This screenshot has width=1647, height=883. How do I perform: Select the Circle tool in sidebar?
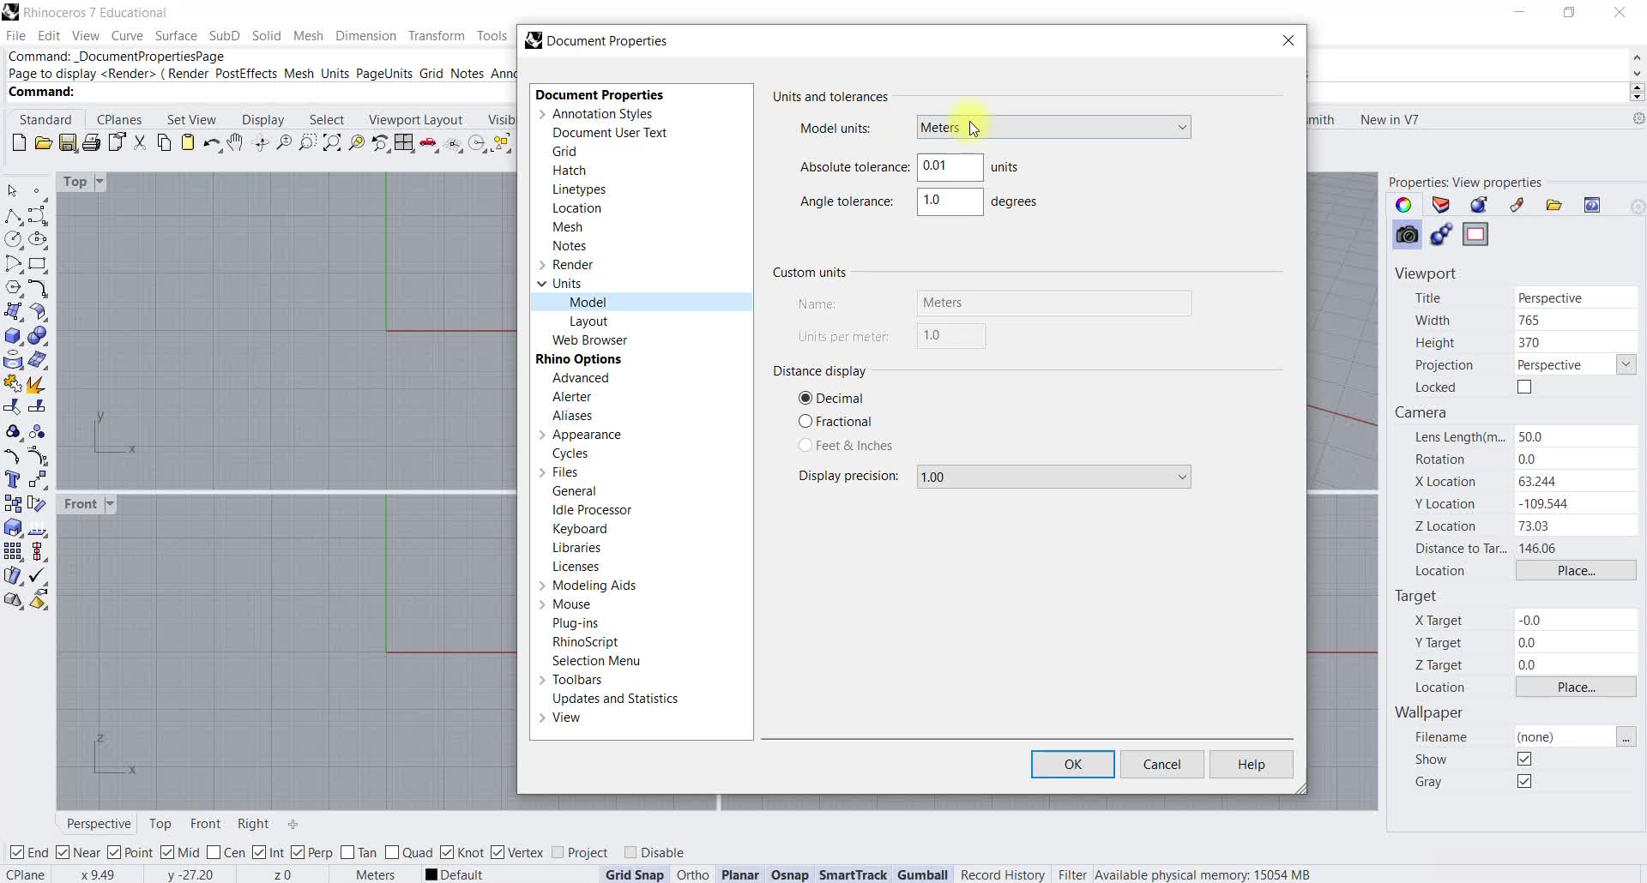pos(13,240)
